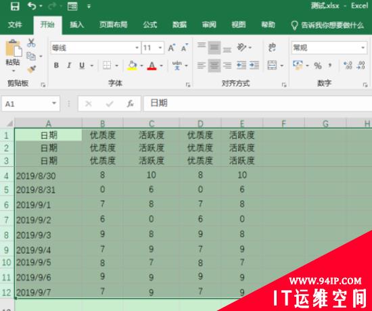
Task: Click the Format Painter brush icon
Action: (31, 69)
